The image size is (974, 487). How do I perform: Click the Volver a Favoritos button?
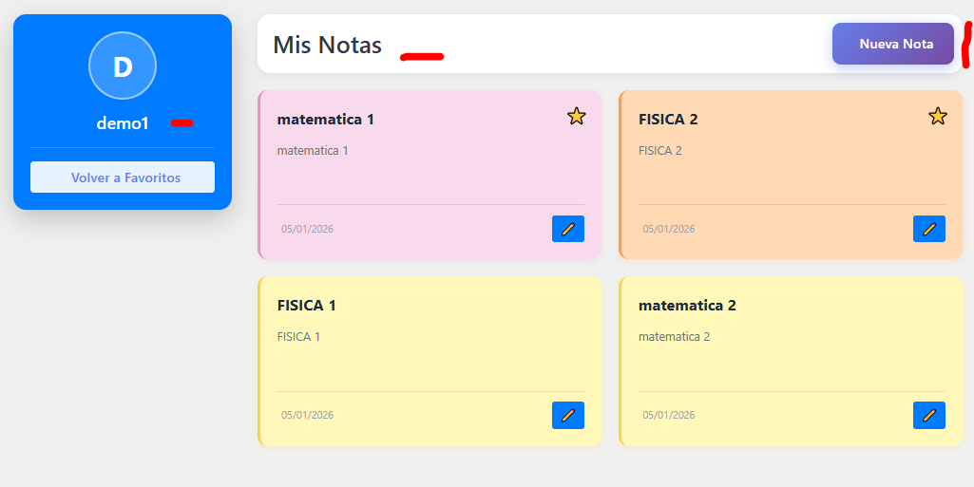point(123,178)
